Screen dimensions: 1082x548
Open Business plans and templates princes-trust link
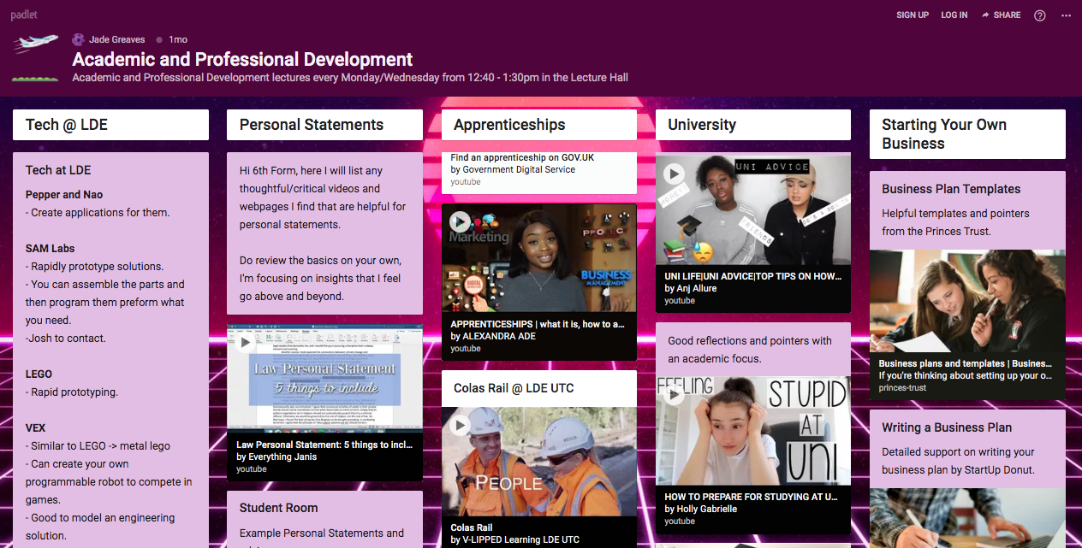(967, 375)
